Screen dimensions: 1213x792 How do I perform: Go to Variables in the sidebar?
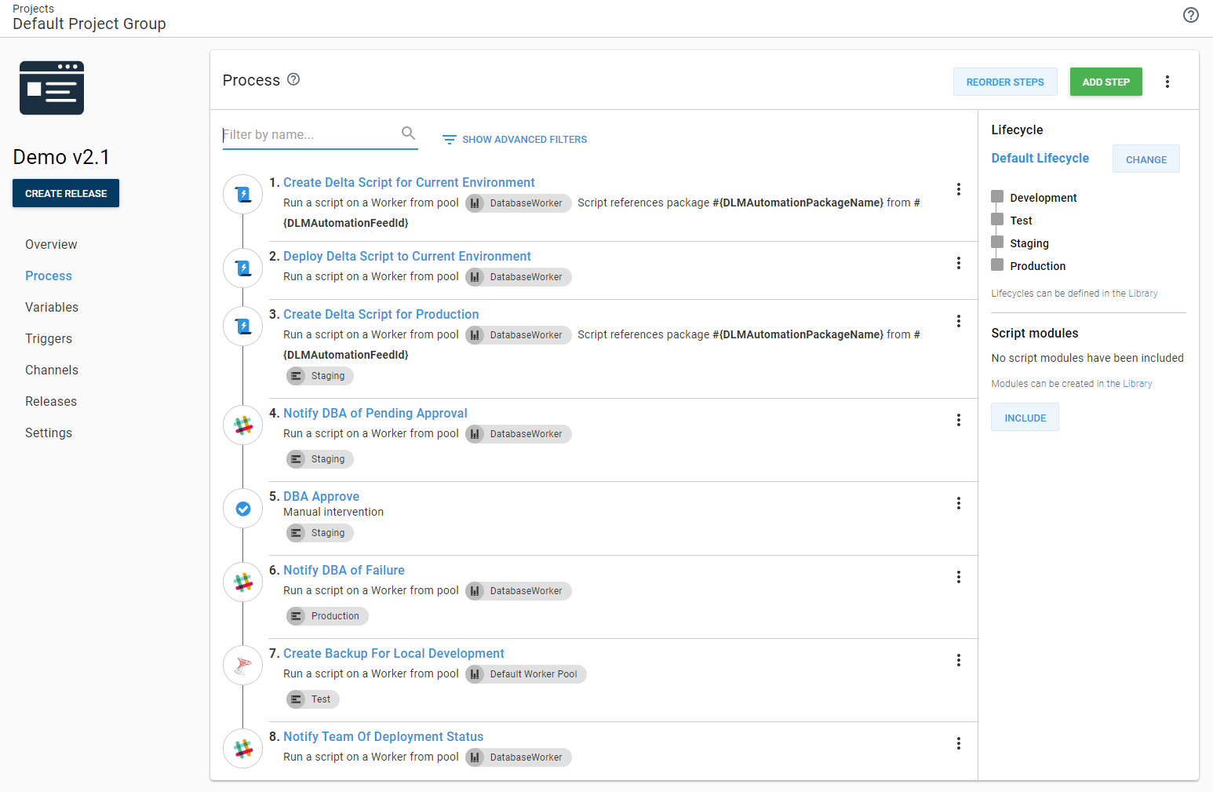[x=52, y=308]
